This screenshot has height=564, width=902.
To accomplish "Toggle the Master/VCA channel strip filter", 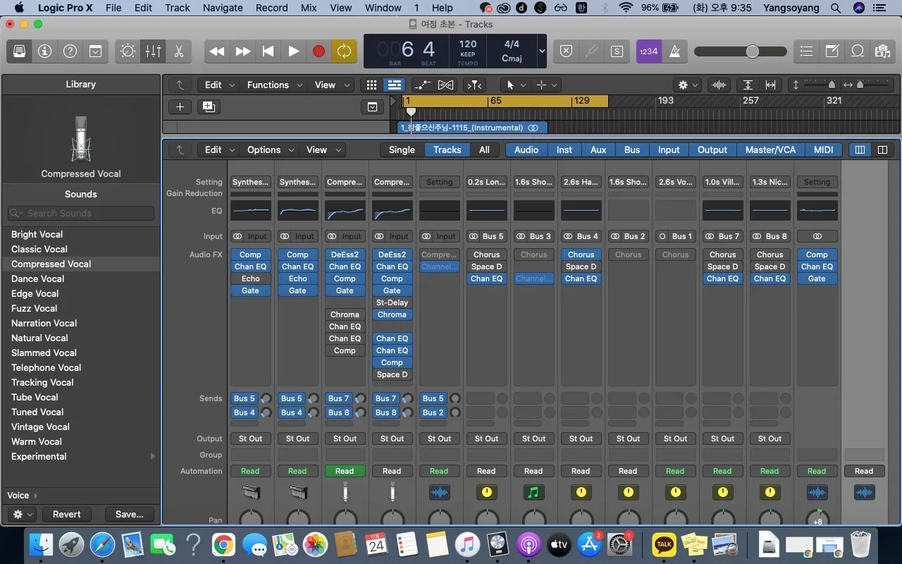I will coord(770,149).
